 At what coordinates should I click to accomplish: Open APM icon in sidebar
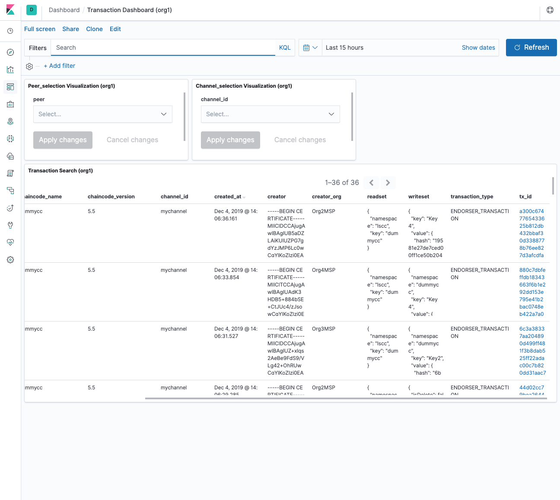10,191
